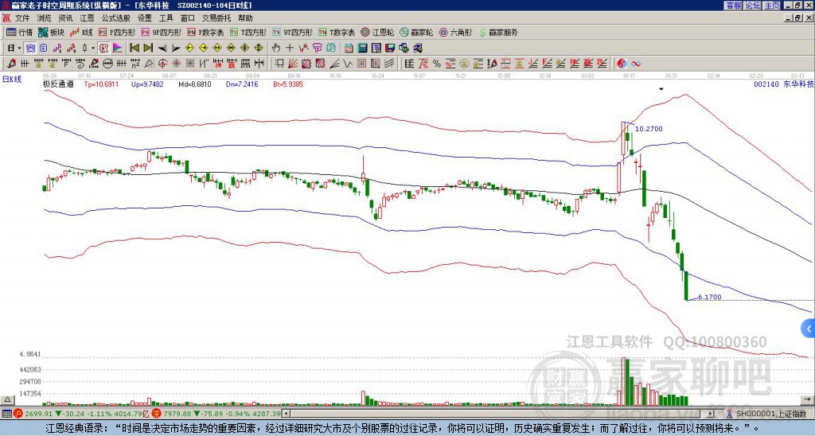The height and width of the screenshot is (436, 815).
Task: Open the 赢家轮 tool
Action: click(416, 32)
